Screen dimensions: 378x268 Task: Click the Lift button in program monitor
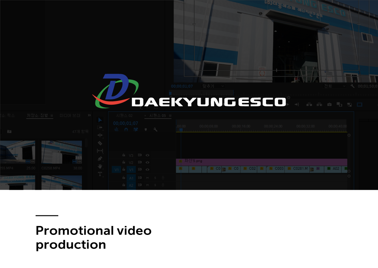pos(309,104)
